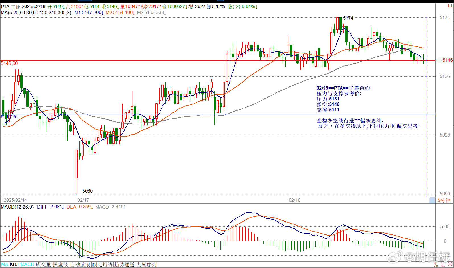This screenshot has width=454, height=268.
Task: Select the MACD indicator tab
Action: pos(27,265)
